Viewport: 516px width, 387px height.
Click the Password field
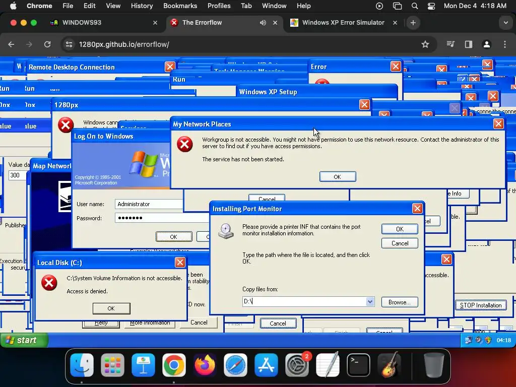pos(162,218)
